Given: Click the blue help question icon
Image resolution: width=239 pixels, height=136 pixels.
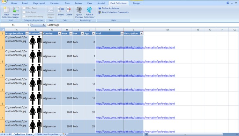Looking at the screenshot, I should tap(228, 3).
